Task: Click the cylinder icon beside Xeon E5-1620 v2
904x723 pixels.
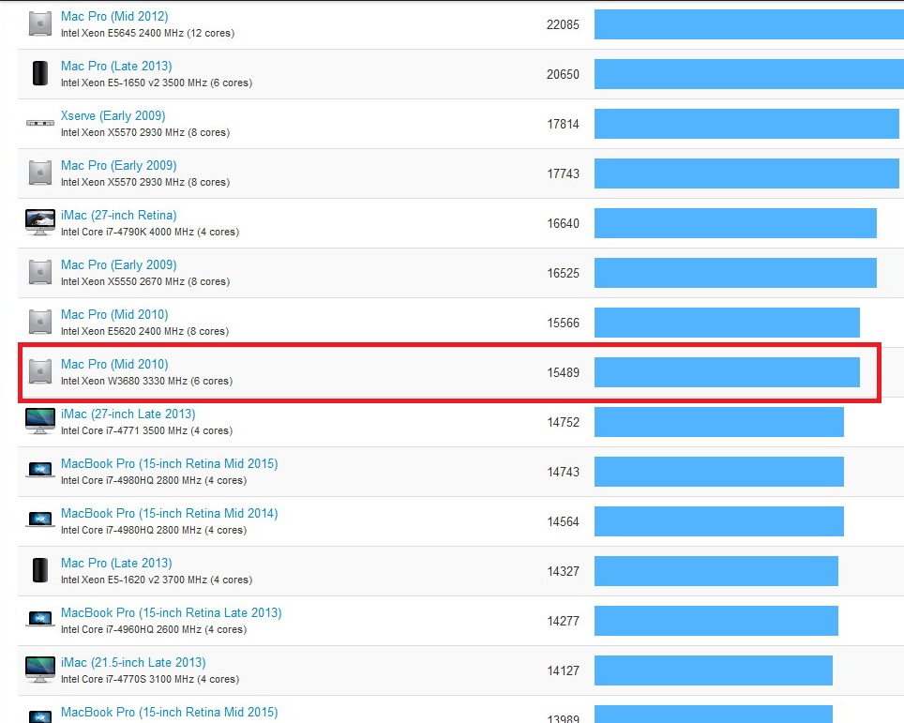Action: (x=40, y=570)
